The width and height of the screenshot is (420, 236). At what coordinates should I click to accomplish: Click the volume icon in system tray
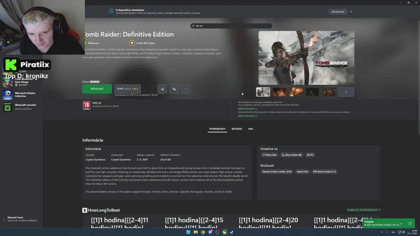pos(403,232)
